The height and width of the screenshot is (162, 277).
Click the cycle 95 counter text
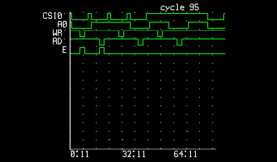[179, 8]
